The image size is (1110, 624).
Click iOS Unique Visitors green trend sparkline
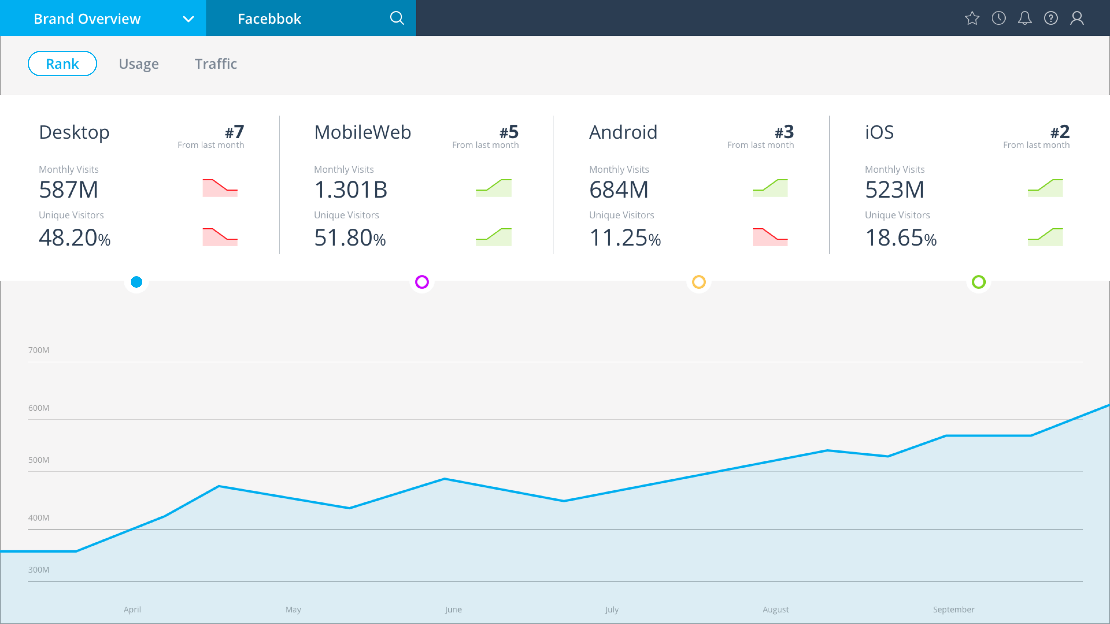1045,237
